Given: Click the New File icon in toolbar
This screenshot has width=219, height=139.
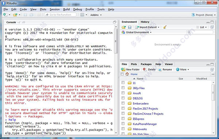Looking at the screenshot, I should click(5, 15).
